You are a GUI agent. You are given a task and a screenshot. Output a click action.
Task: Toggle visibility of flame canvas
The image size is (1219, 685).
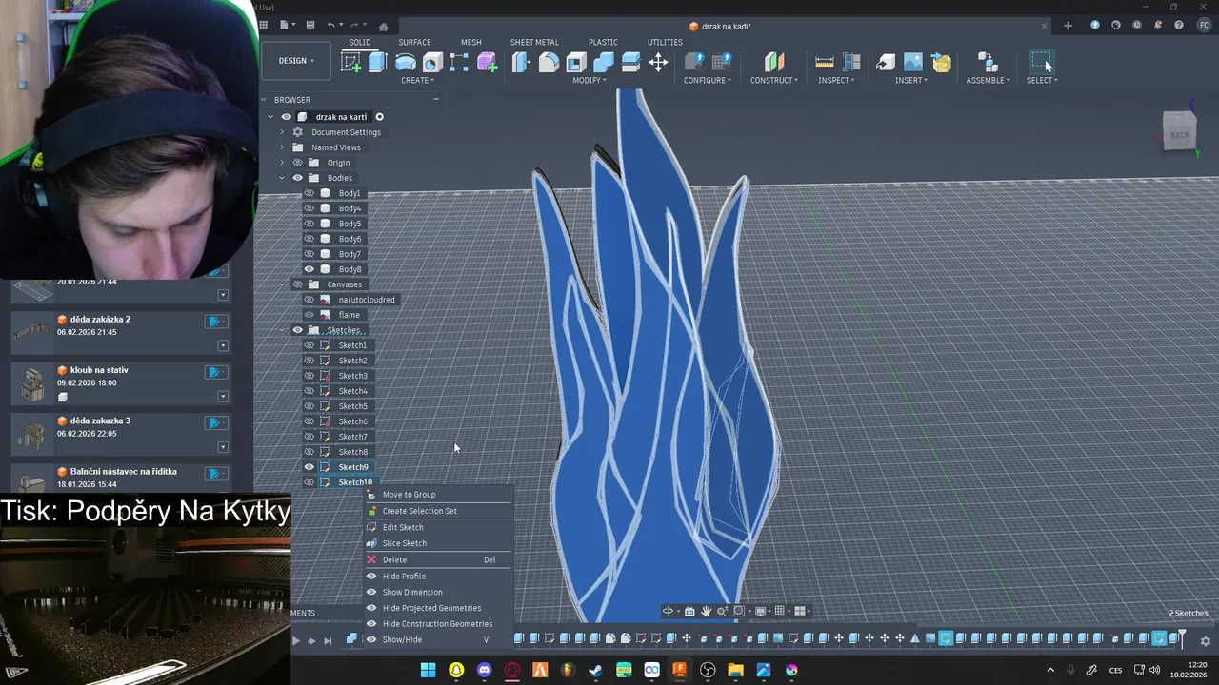(309, 315)
